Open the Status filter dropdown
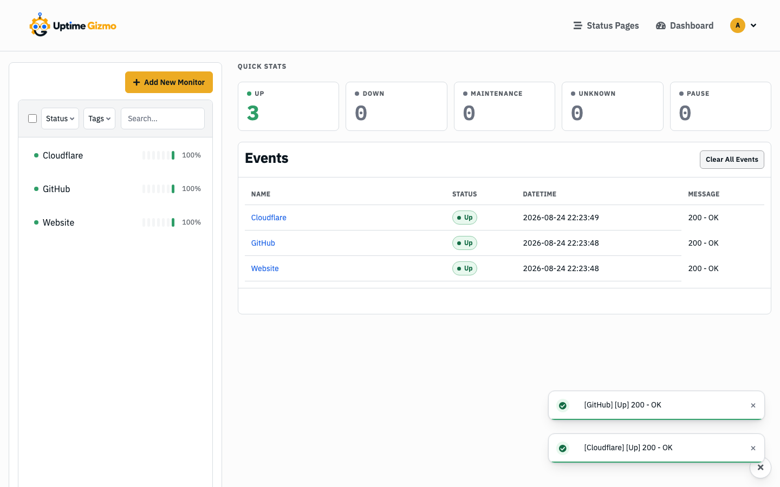 [60, 119]
